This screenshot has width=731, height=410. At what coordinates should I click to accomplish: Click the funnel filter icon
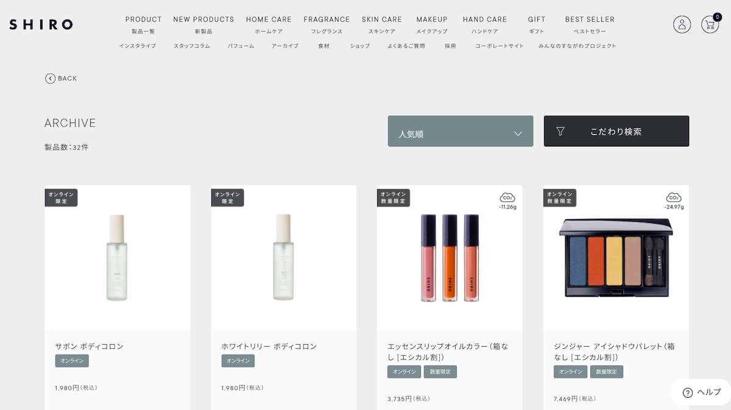[x=560, y=131]
